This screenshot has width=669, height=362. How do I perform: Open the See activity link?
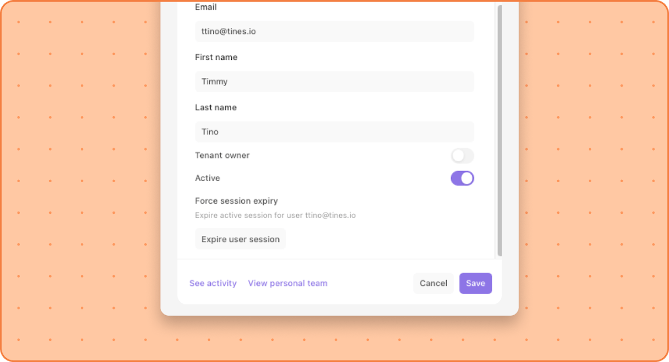pos(213,284)
